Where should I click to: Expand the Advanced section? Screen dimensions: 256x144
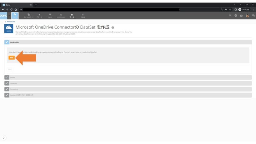point(128,83)
